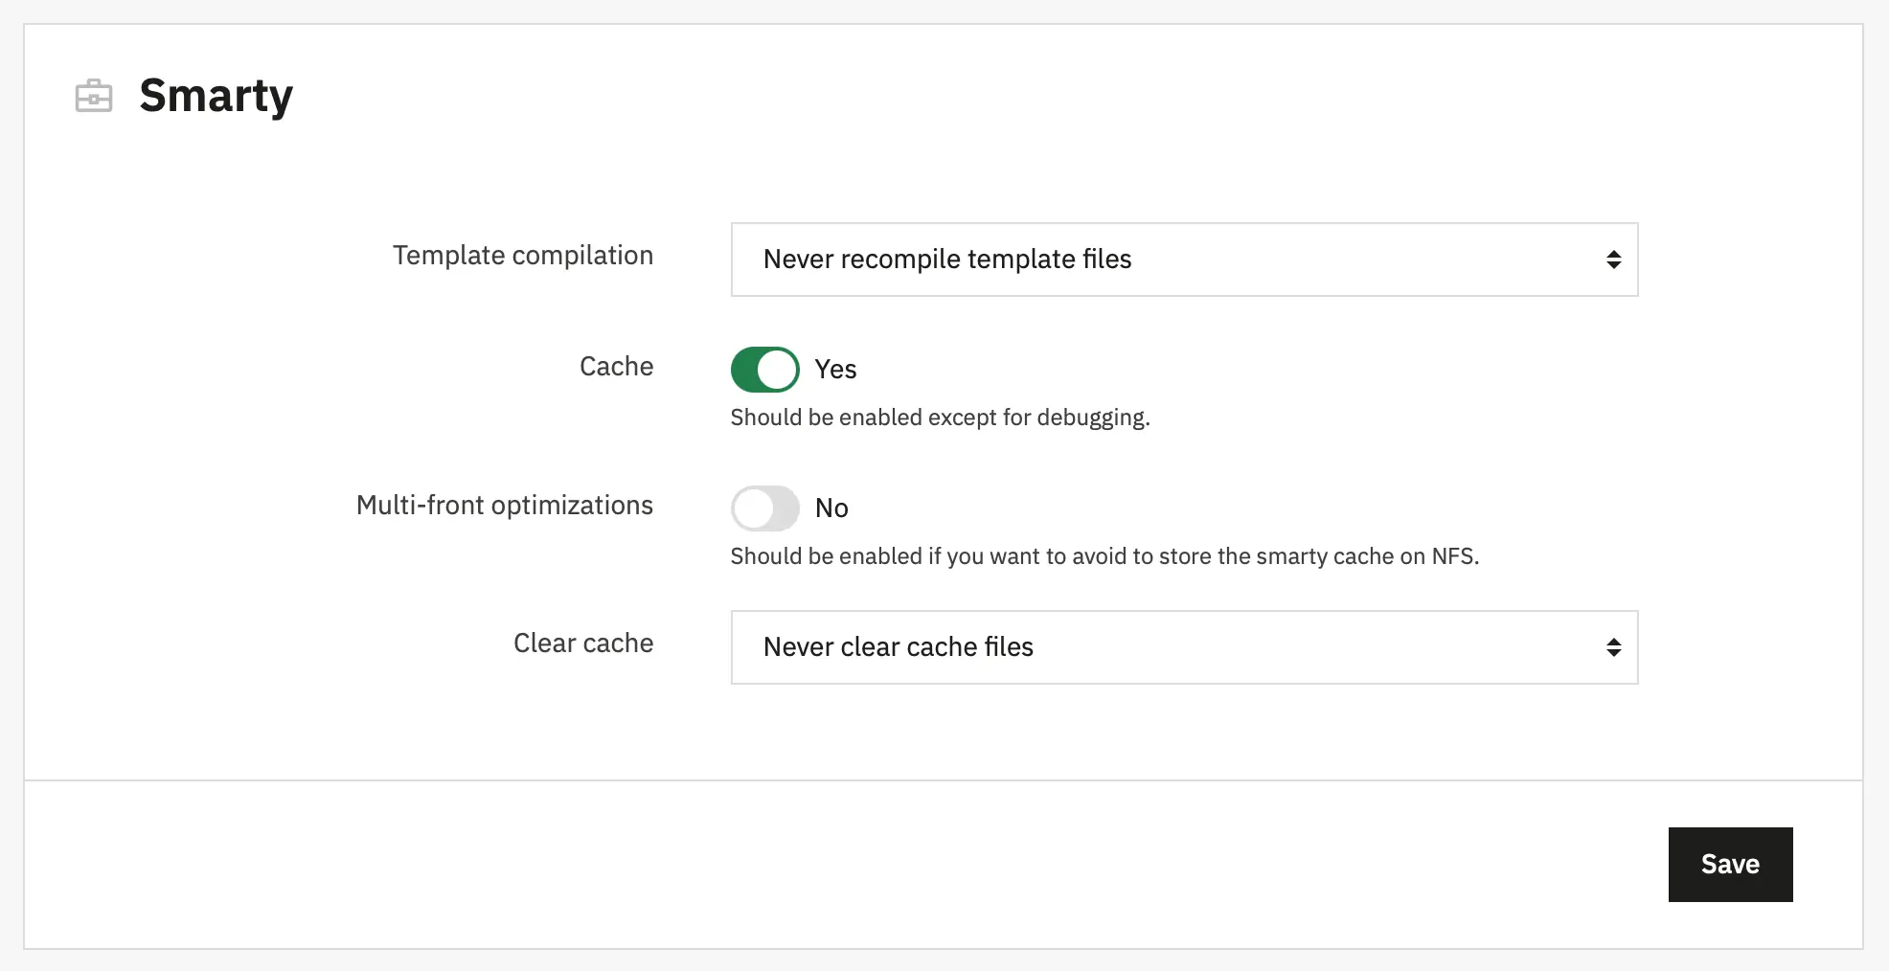
Task: Disable the Cache toggle switch
Action: pyautogui.click(x=764, y=370)
